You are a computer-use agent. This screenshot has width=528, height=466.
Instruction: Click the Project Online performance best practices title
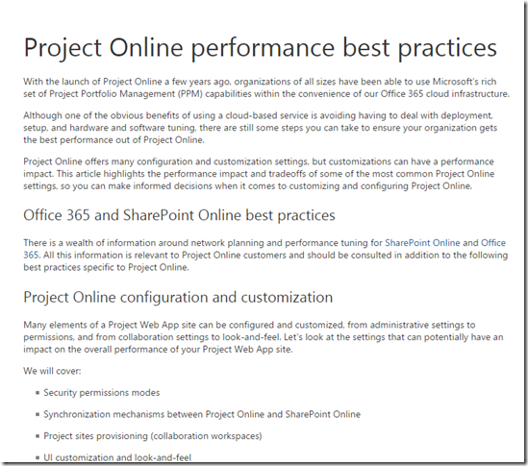click(x=261, y=48)
